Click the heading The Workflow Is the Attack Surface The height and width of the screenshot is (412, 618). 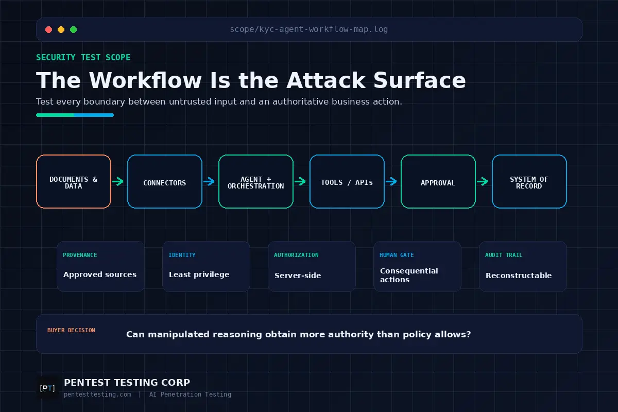point(251,80)
